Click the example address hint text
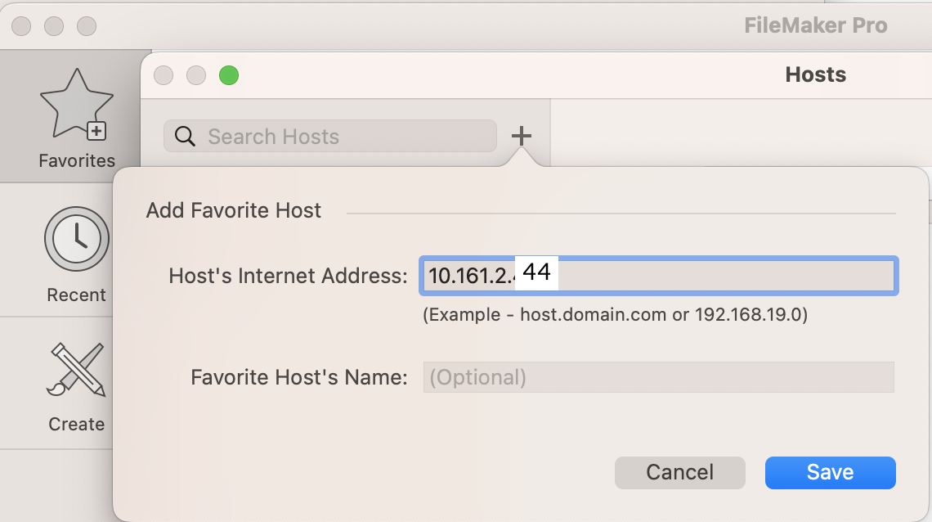The height and width of the screenshot is (522, 932). click(615, 314)
